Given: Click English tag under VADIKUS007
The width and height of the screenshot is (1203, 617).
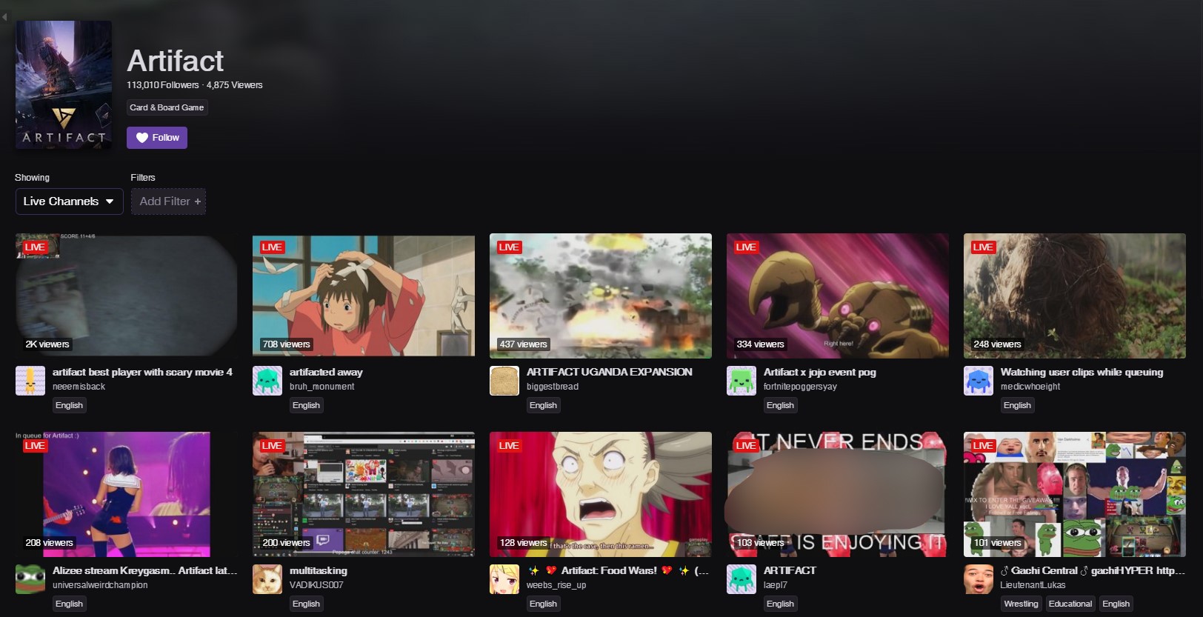Looking at the screenshot, I should (306, 604).
